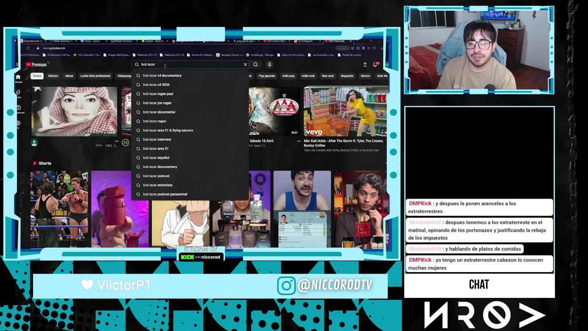The image size is (588, 331).
Task: Select the Indie pop filter chip
Action: (x=288, y=76)
